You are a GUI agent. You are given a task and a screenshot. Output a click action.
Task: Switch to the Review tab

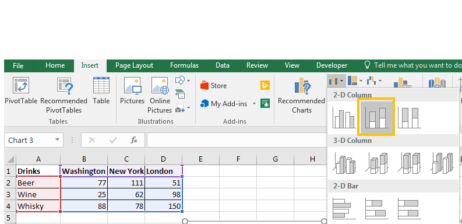pos(258,65)
